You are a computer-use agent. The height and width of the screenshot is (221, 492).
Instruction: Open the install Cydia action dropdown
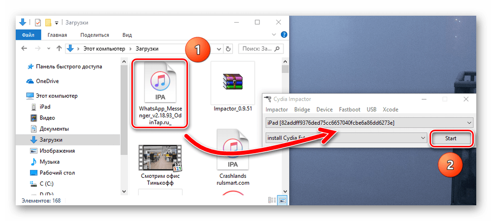(x=346, y=138)
